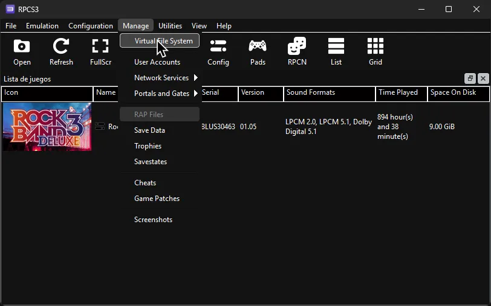
Task: Open the Emulation menu
Action: 42,25
